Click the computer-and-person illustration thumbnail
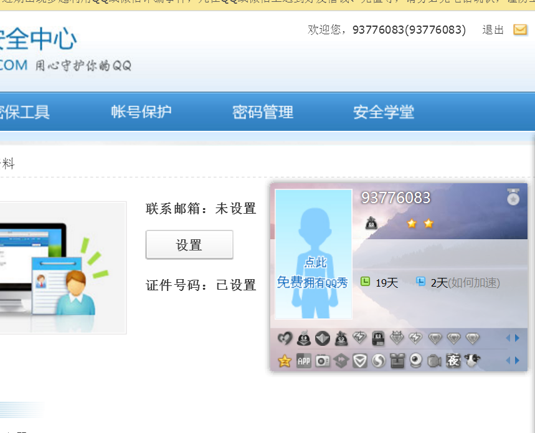The height and width of the screenshot is (433, 535). 63,267
